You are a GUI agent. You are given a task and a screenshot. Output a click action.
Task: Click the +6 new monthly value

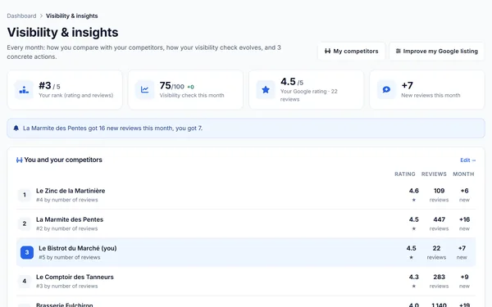(x=464, y=191)
